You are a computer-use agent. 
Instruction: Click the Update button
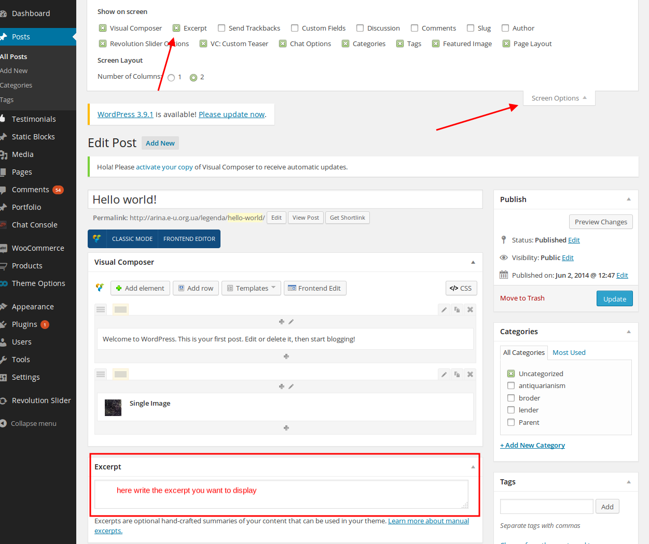click(x=615, y=298)
